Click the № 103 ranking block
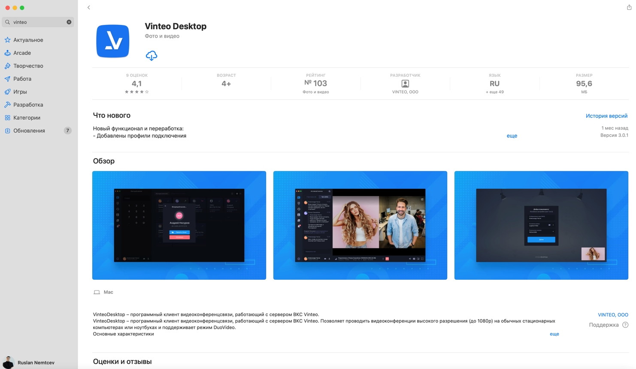636x369 pixels. [315, 84]
